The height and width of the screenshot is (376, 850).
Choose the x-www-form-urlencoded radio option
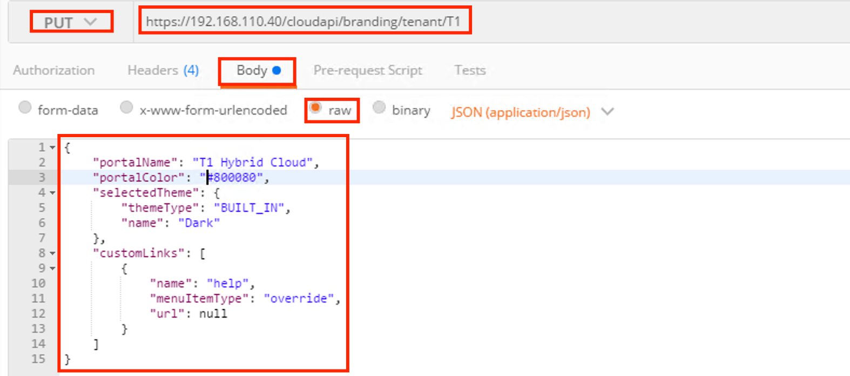[x=126, y=108]
